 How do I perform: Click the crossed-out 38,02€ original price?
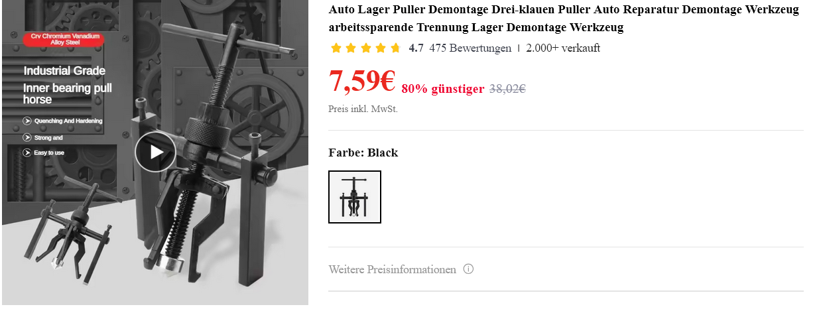tap(507, 88)
